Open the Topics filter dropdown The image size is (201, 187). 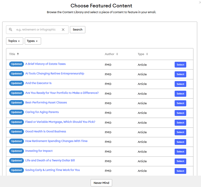point(15,41)
